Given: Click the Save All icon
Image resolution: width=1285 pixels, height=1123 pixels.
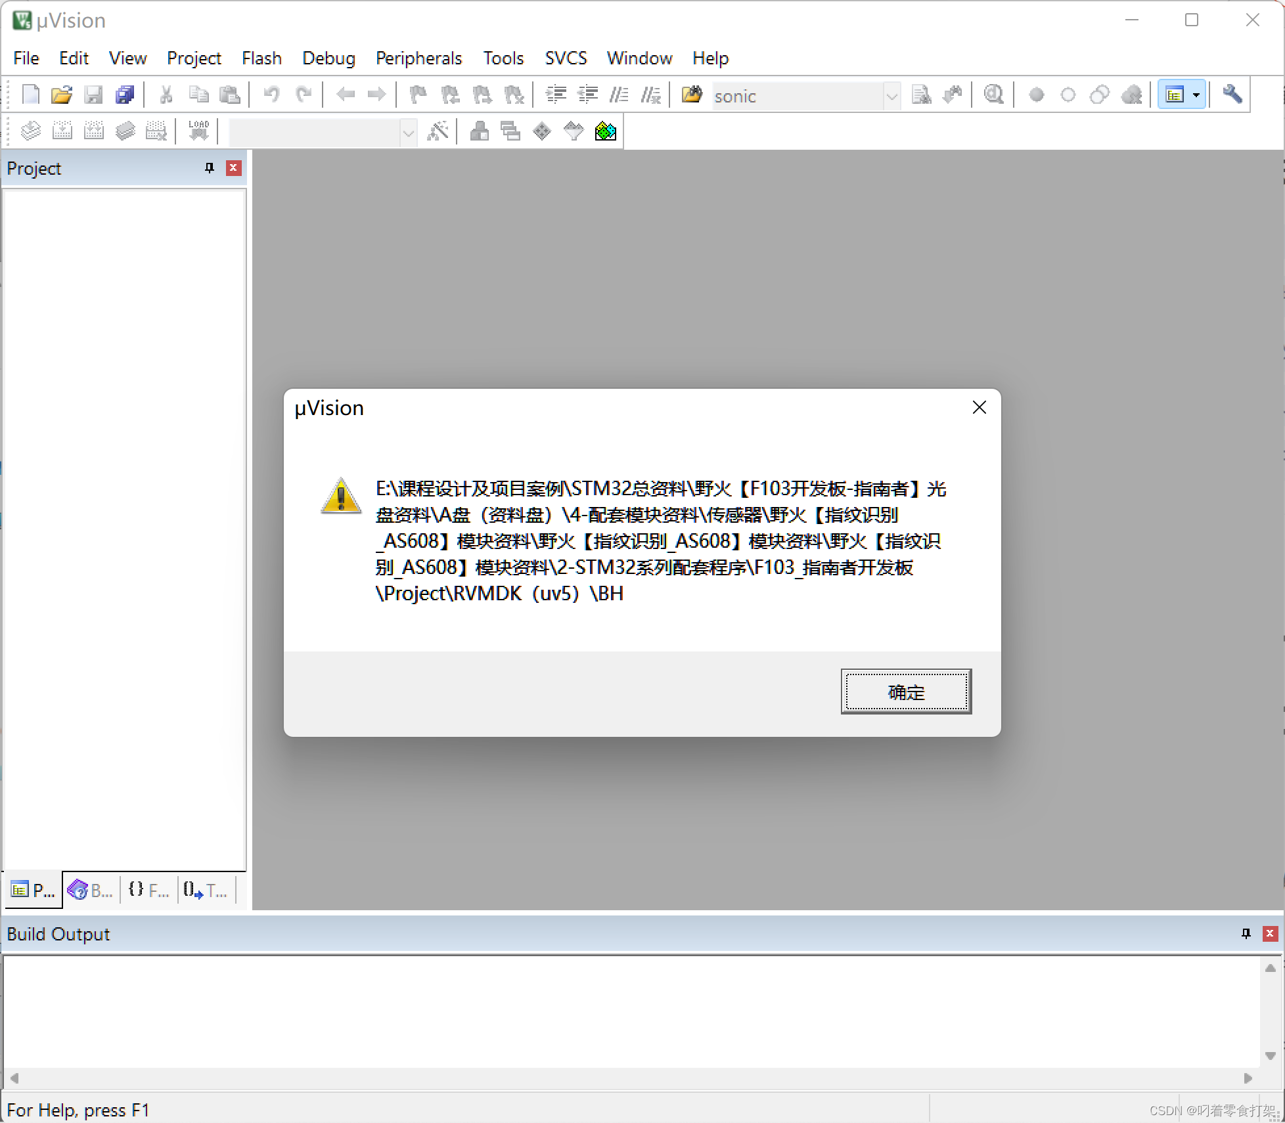Looking at the screenshot, I should (x=125, y=95).
